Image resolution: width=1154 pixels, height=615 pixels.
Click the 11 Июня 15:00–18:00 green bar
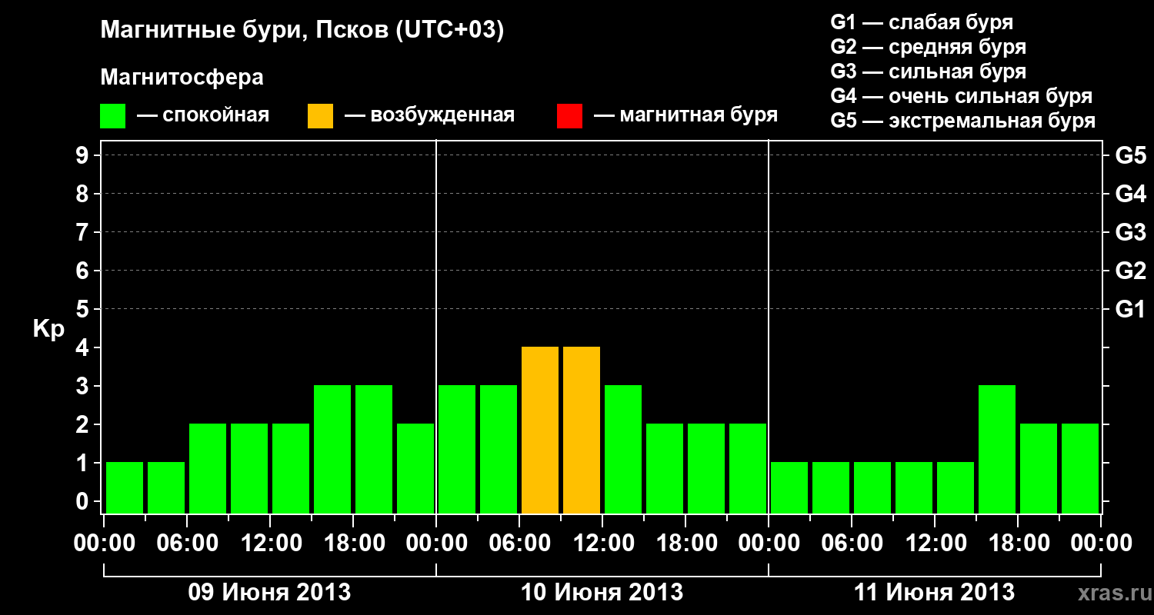point(997,450)
